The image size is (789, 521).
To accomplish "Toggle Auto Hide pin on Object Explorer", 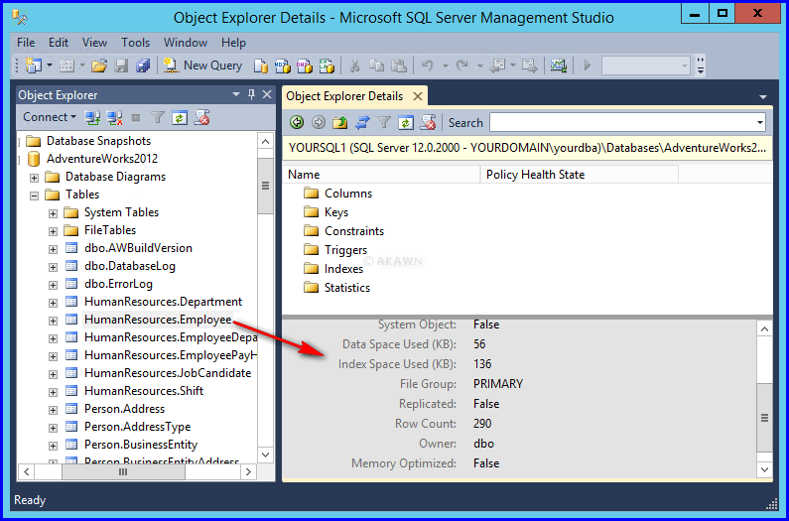I will click(252, 94).
